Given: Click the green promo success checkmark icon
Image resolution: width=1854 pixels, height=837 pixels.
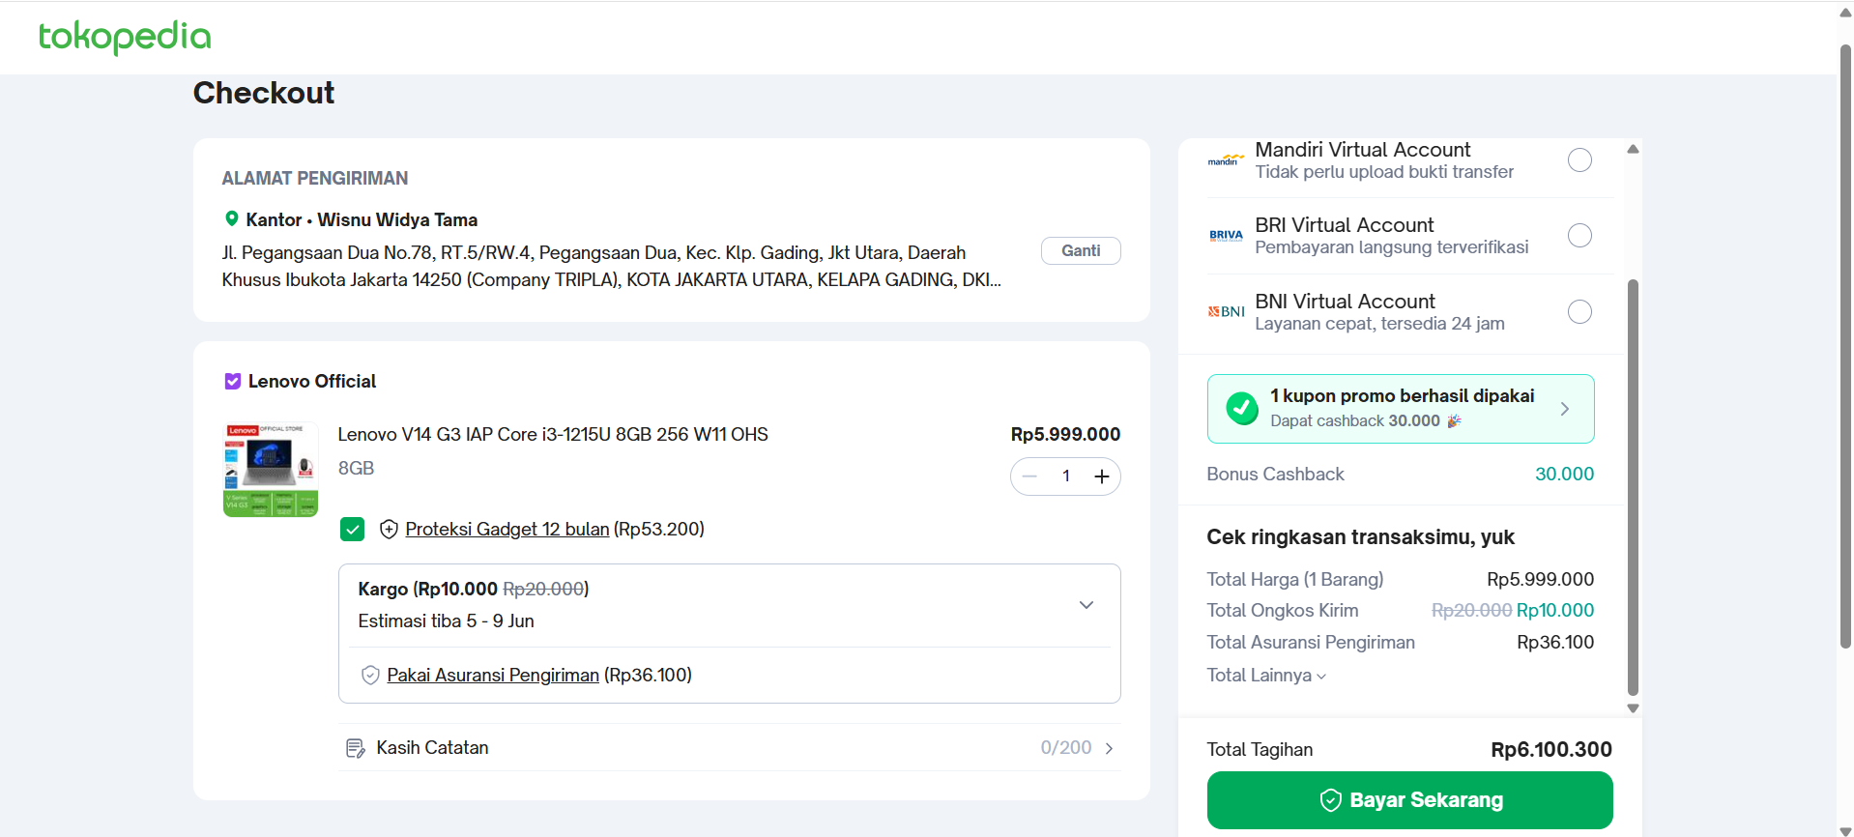Looking at the screenshot, I should (x=1242, y=409).
